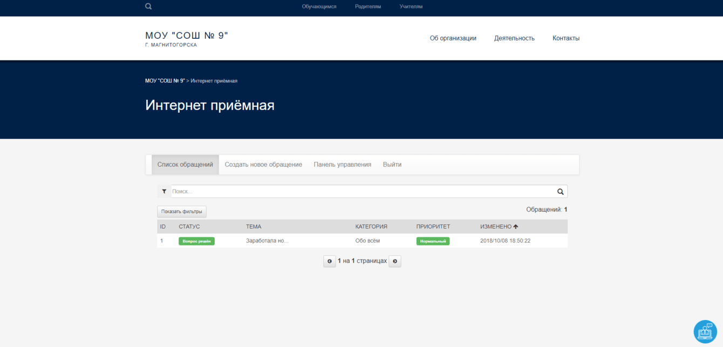Click МОУ "СОШ № 9" breadcrumb link
723x347 pixels.
165,81
